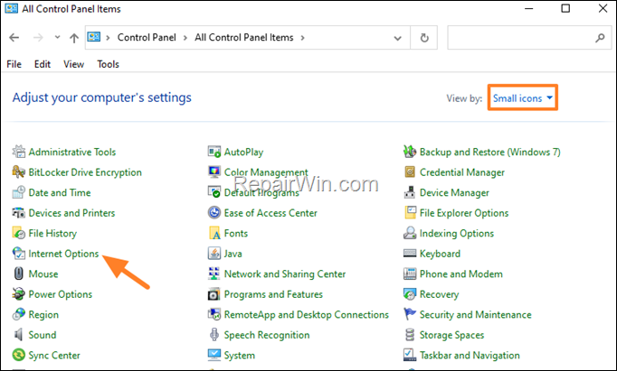Screen dimensions: 617x371
Task: Open the Date and Time icon
Action: [18, 192]
